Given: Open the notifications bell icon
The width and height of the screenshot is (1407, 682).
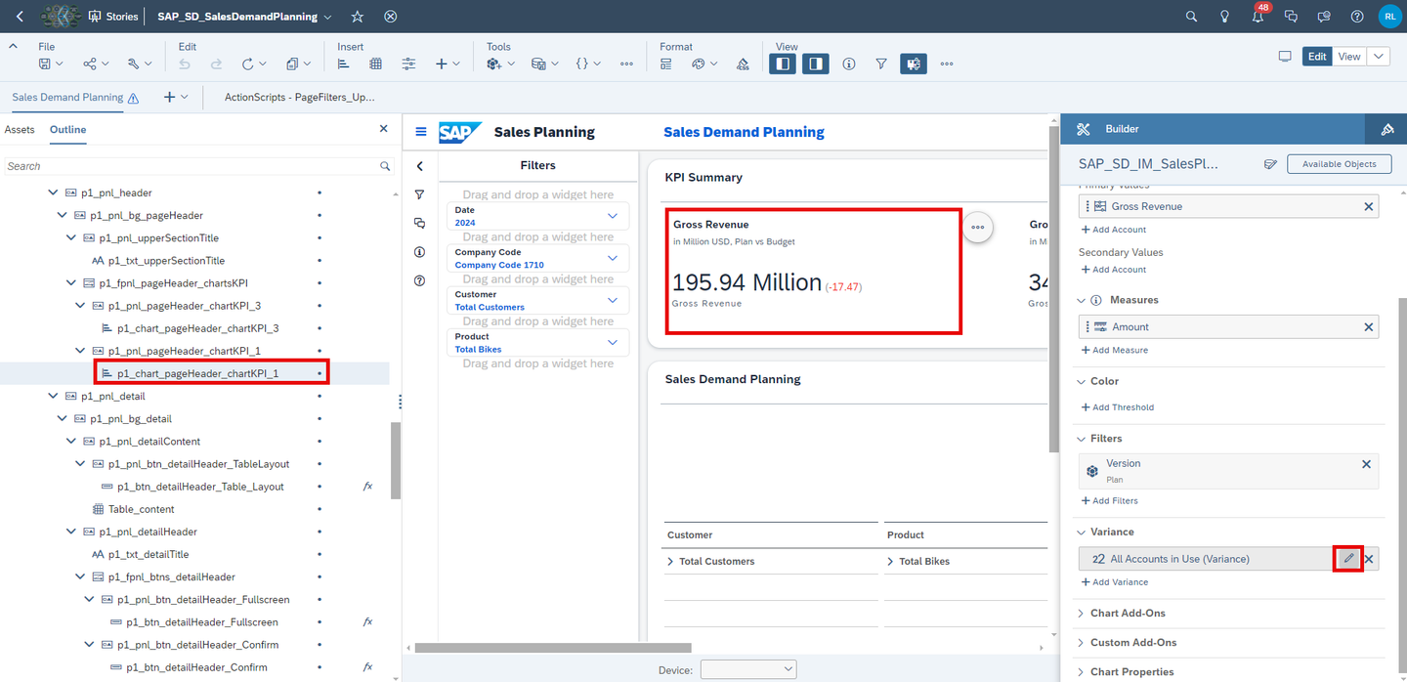Looking at the screenshot, I should 1258,17.
